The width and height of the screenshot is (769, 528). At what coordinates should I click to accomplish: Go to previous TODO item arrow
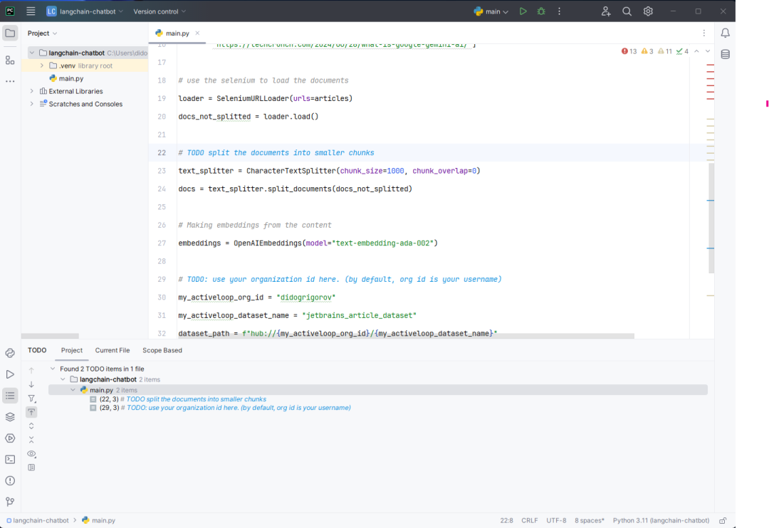point(31,371)
